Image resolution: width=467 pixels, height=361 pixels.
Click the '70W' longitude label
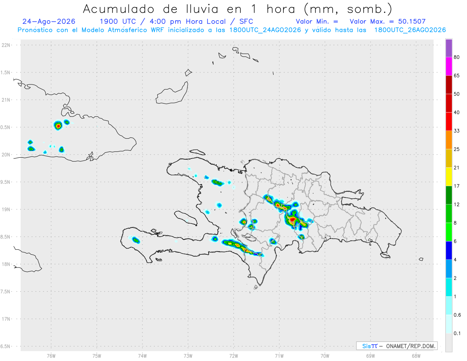coord(325,356)
